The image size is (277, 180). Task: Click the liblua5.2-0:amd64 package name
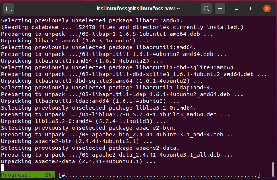click(x=165, y=108)
